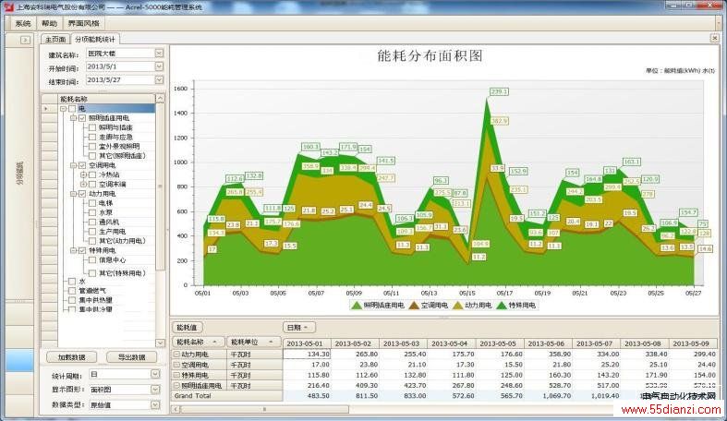
Task: Click the tree panel vertical scrollbar thumb
Action: (x=160, y=186)
